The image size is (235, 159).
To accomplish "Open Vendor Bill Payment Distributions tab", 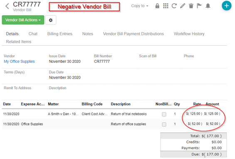I will tap(134, 34).
